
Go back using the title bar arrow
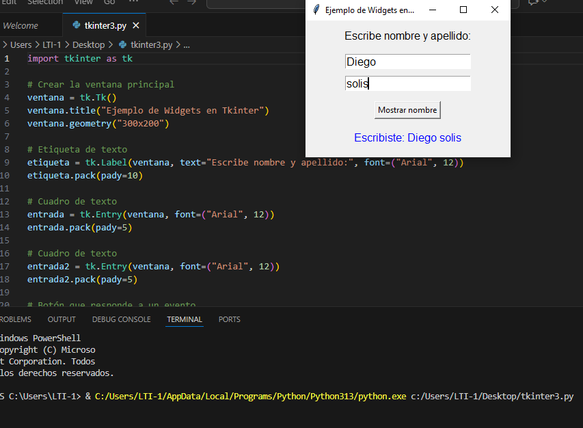coord(174,2)
